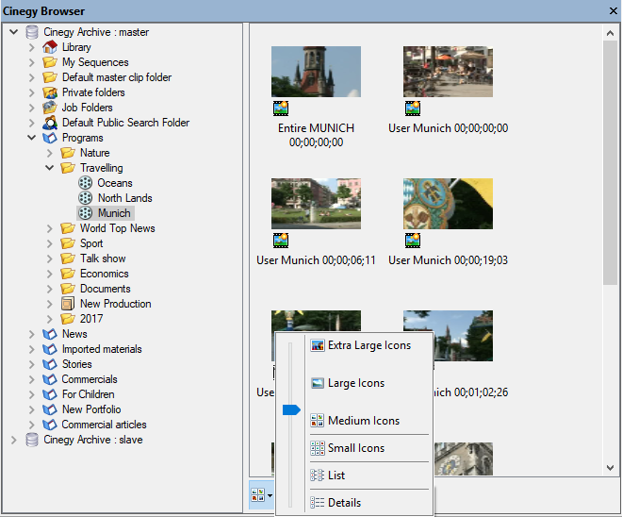Click the Small Icons grid icon

(x=318, y=448)
